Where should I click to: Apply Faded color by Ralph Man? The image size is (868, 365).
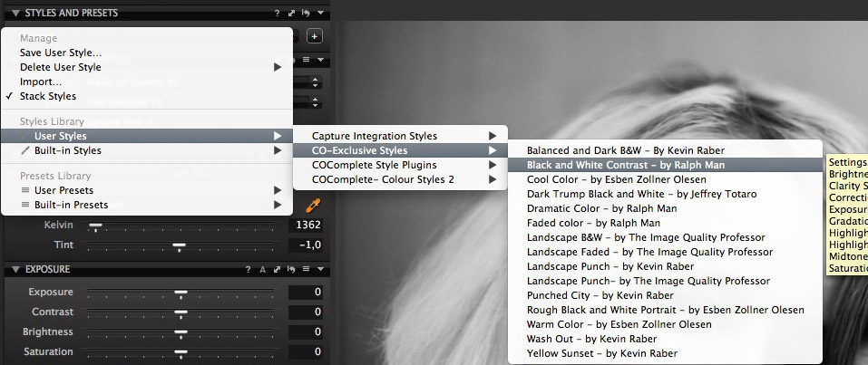(x=666, y=223)
